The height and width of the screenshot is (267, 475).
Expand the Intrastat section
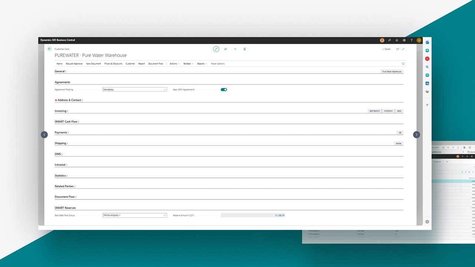click(x=61, y=165)
